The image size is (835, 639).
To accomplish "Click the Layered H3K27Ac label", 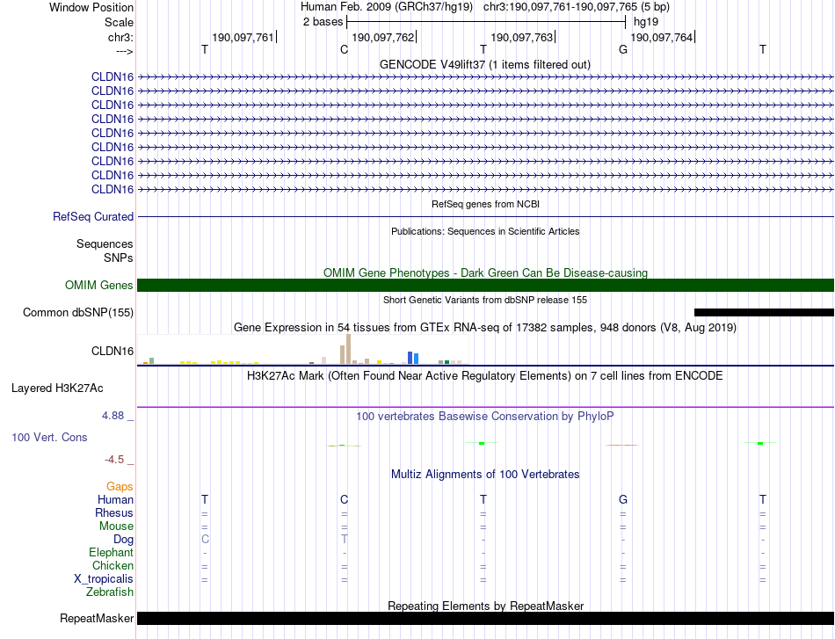I will click(57, 388).
